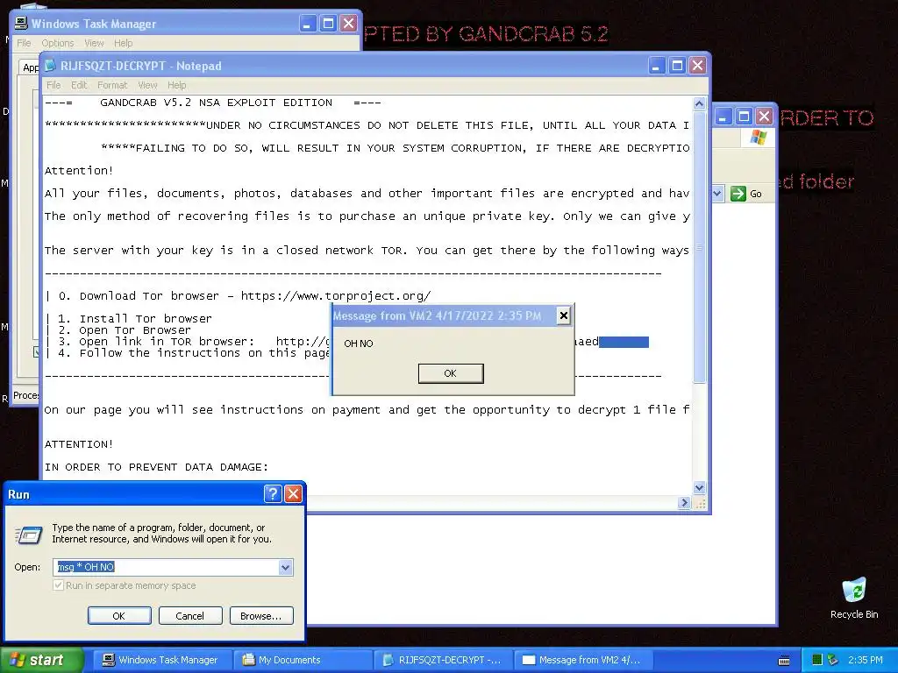Switch to Windows Task Manager taskbar button
Image resolution: width=898 pixels, height=673 pixels.
pyautogui.click(x=162, y=660)
